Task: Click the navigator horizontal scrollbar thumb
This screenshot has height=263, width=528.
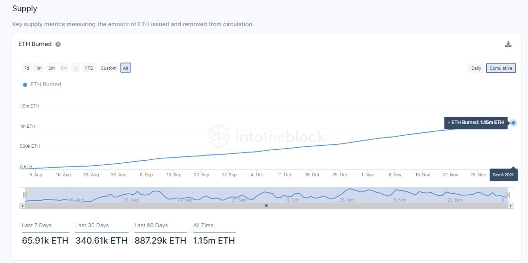Action: point(266,206)
